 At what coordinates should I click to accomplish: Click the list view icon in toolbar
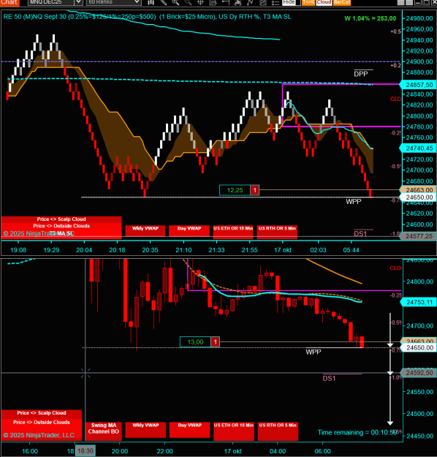[x=275, y=3]
